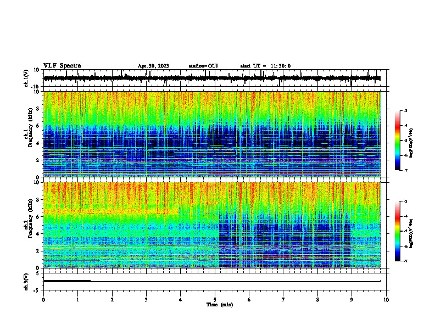Click the "-7" tick on ch.1 colorbar
Image resolution: width=435 pixels, height=336 pixels.
coord(405,170)
